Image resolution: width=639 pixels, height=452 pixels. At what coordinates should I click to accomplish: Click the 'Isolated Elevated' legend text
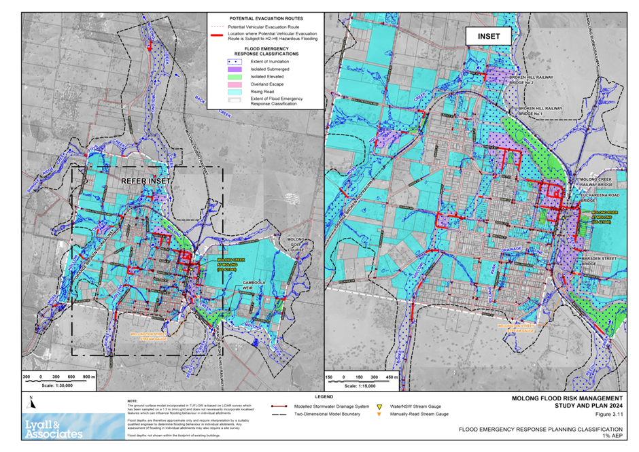click(267, 77)
